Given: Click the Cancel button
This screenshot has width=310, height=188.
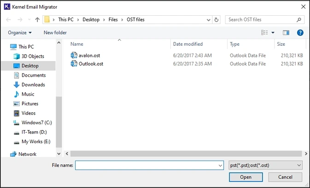Looking at the screenshot, I should [285, 177].
